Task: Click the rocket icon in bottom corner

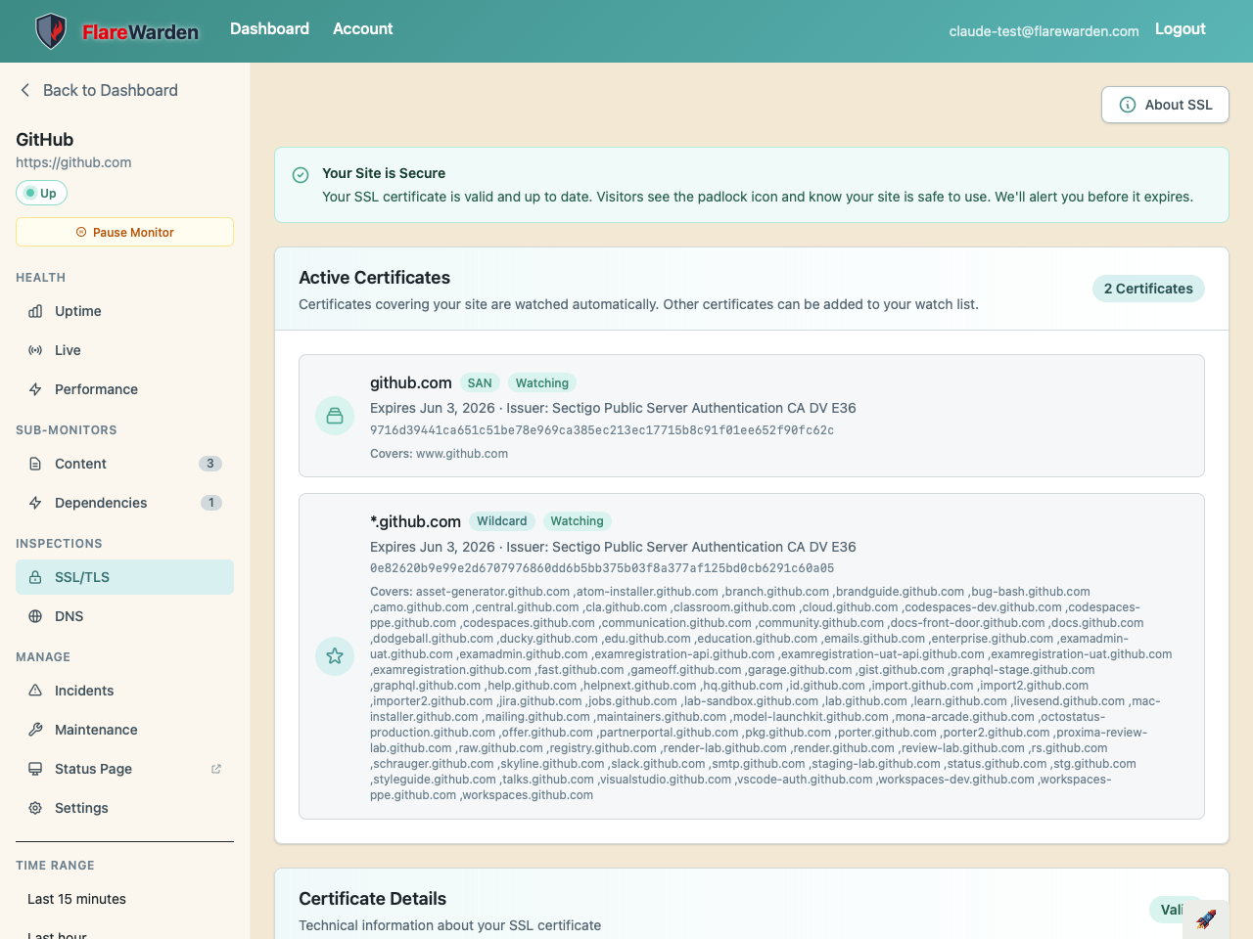Action: click(1206, 918)
